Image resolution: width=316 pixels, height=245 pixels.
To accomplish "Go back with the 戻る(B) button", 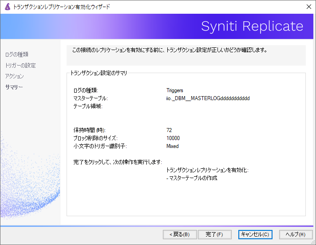I will (180, 234).
